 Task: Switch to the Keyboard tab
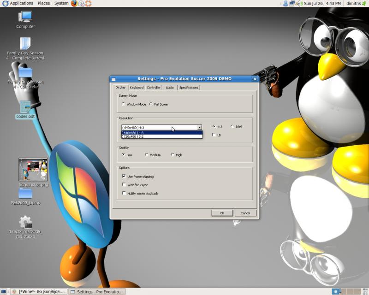[x=137, y=88]
